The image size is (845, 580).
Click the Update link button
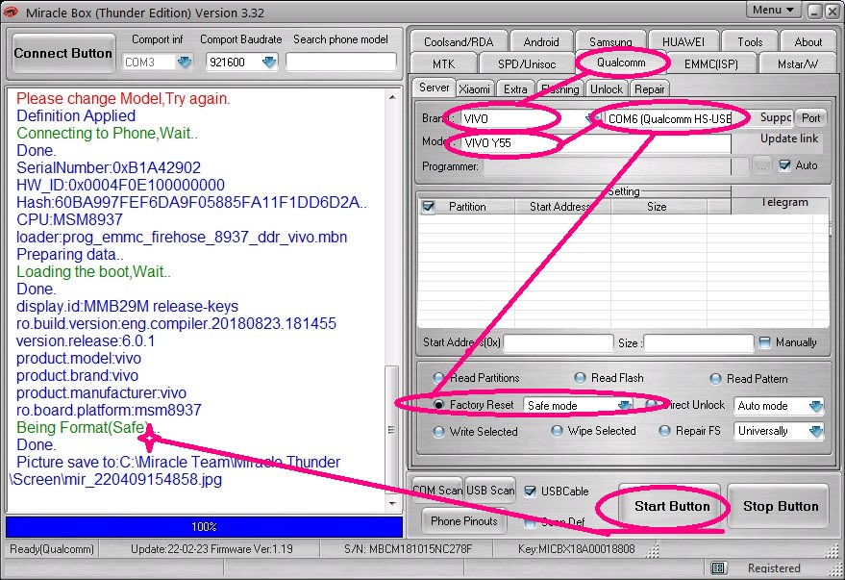point(789,139)
